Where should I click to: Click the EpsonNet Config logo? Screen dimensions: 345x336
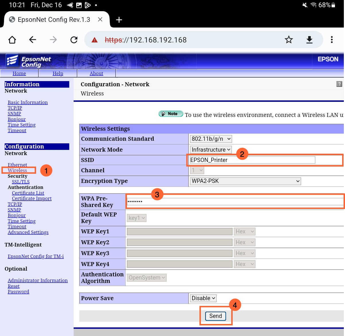(x=28, y=61)
